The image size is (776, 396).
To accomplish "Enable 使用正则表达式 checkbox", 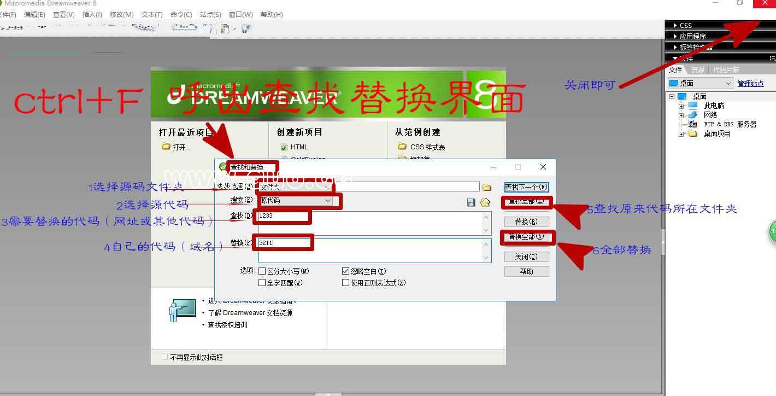I will 345,283.
